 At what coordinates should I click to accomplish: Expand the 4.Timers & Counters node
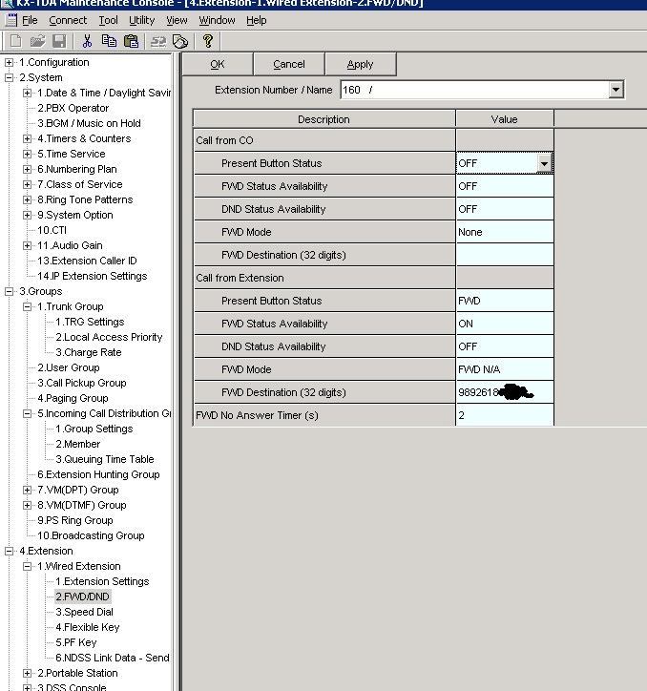28,138
